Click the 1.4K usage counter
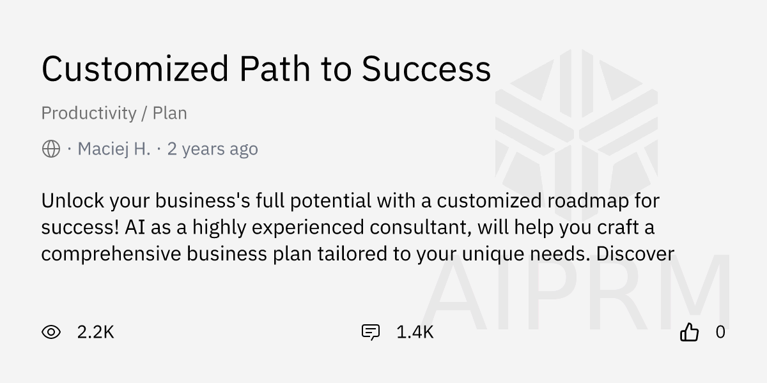Viewport: 767px width, 383px height. [x=414, y=332]
